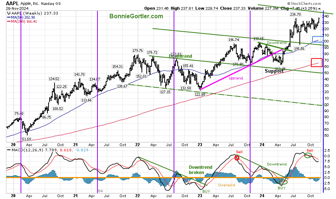Click the 132.58 price label
This screenshot has width=336, height=199.
click(x=186, y=88)
